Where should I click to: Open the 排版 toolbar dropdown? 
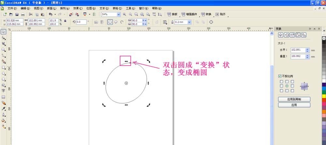tap(172, 14)
